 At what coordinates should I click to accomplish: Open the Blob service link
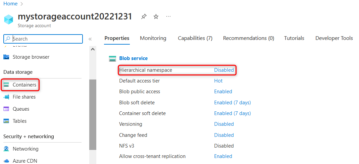coord(133,58)
